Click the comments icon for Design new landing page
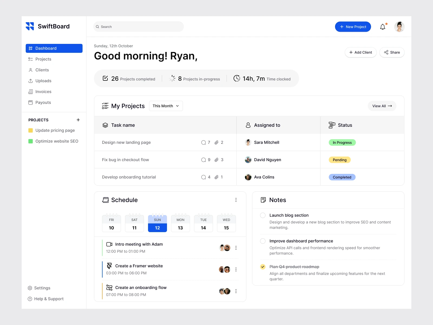The width and height of the screenshot is (433, 325). pyautogui.click(x=204, y=142)
